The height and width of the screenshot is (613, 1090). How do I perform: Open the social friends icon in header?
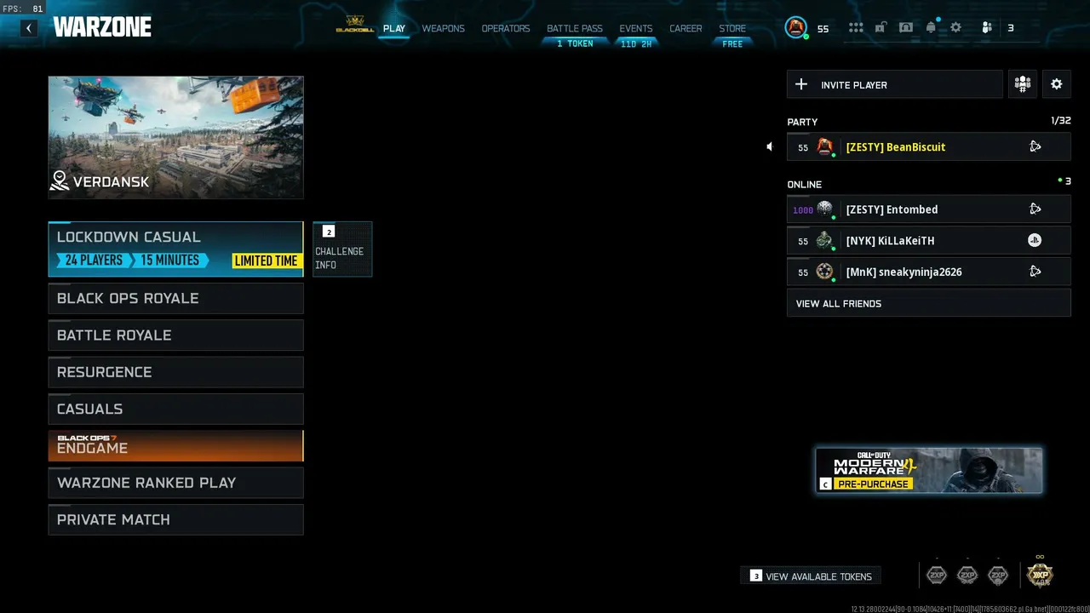coord(986,27)
